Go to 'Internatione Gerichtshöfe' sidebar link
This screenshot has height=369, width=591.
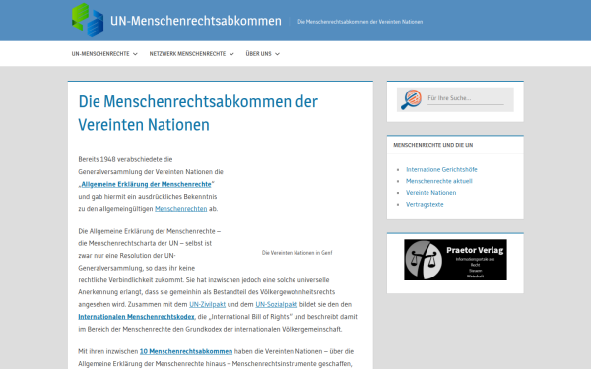point(441,170)
